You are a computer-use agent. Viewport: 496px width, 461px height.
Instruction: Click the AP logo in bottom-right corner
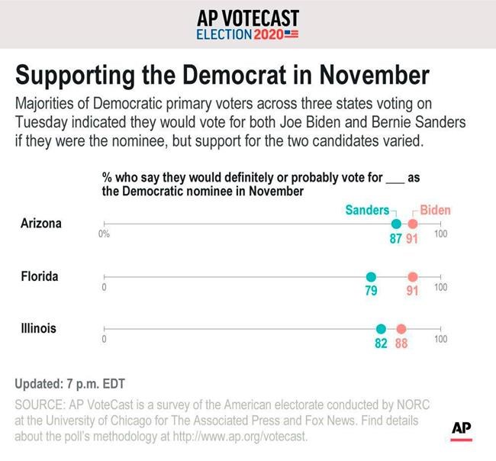tap(461, 430)
